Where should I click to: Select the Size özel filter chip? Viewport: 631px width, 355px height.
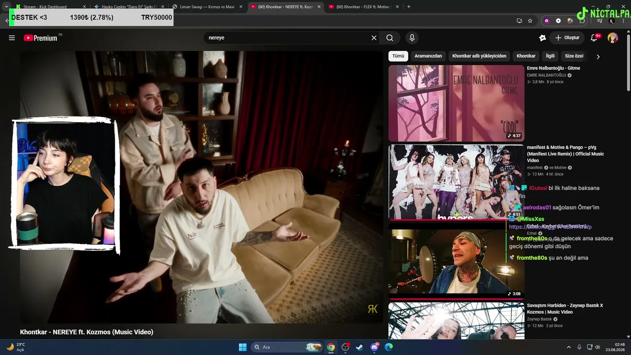(x=574, y=56)
